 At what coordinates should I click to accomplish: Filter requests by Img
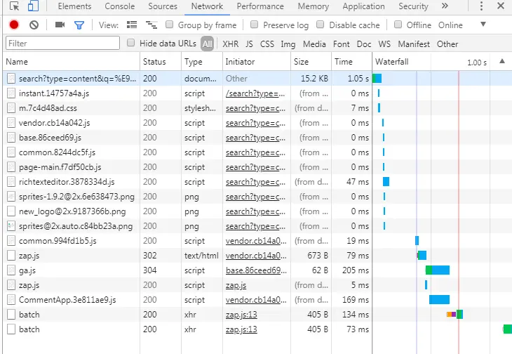coord(288,44)
